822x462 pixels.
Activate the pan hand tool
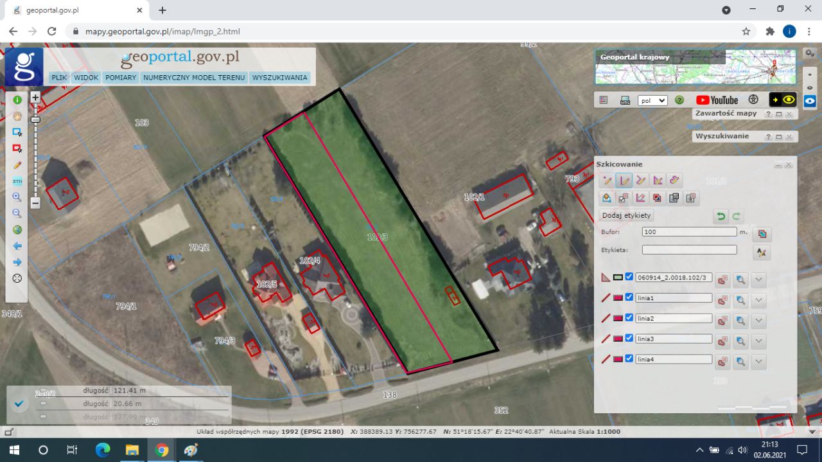click(17, 116)
